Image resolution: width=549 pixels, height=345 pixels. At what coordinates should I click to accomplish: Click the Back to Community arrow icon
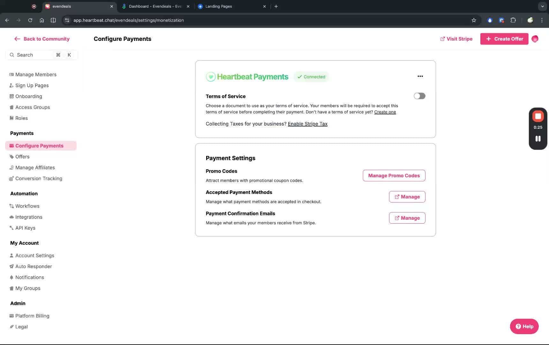point(18,39)
